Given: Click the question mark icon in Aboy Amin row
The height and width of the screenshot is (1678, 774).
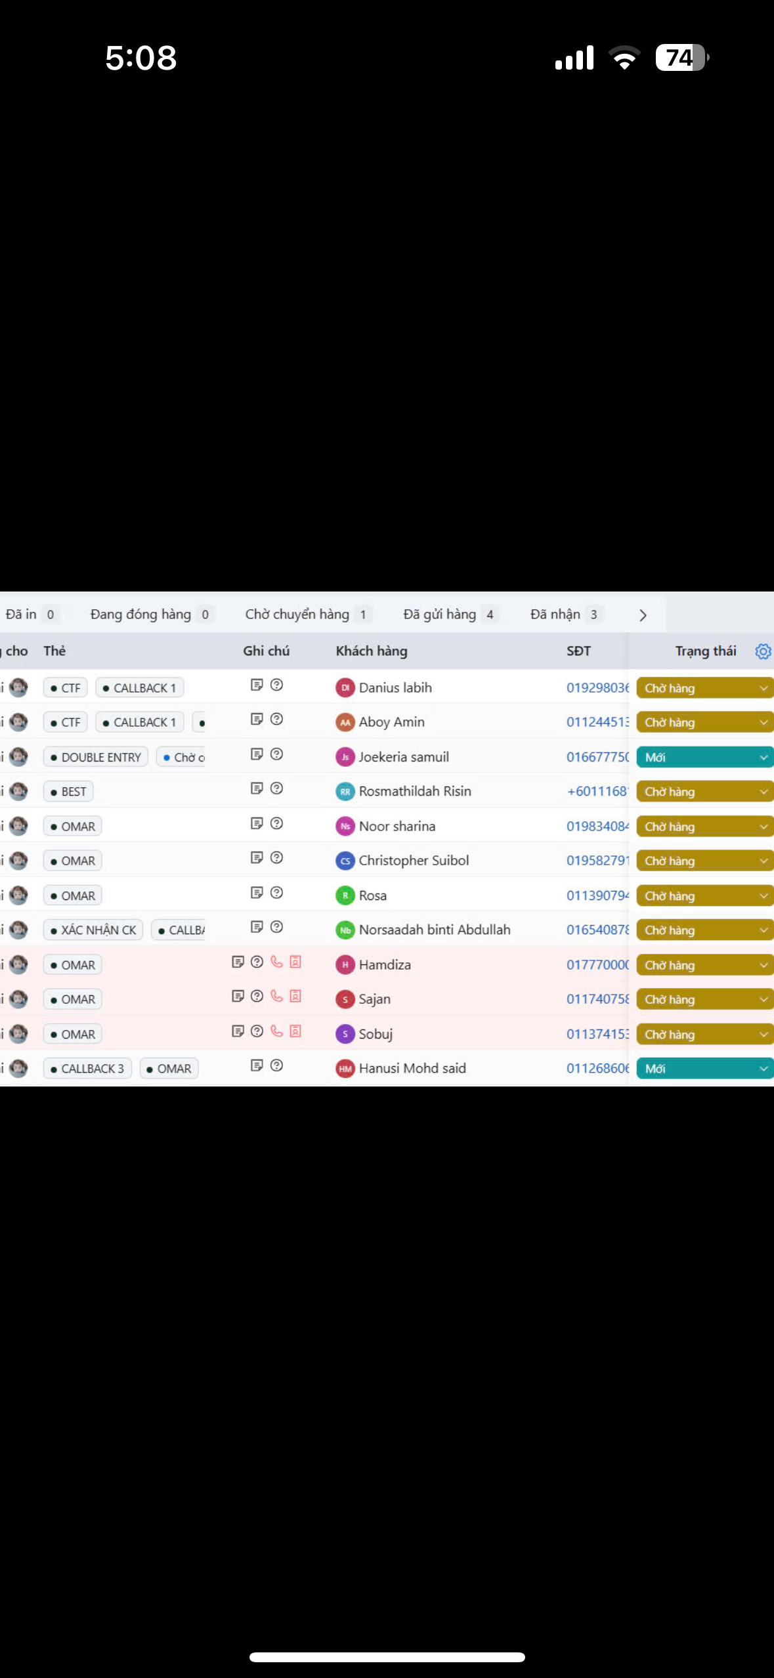Looking at the screenshot, I should tap(277, 720).
